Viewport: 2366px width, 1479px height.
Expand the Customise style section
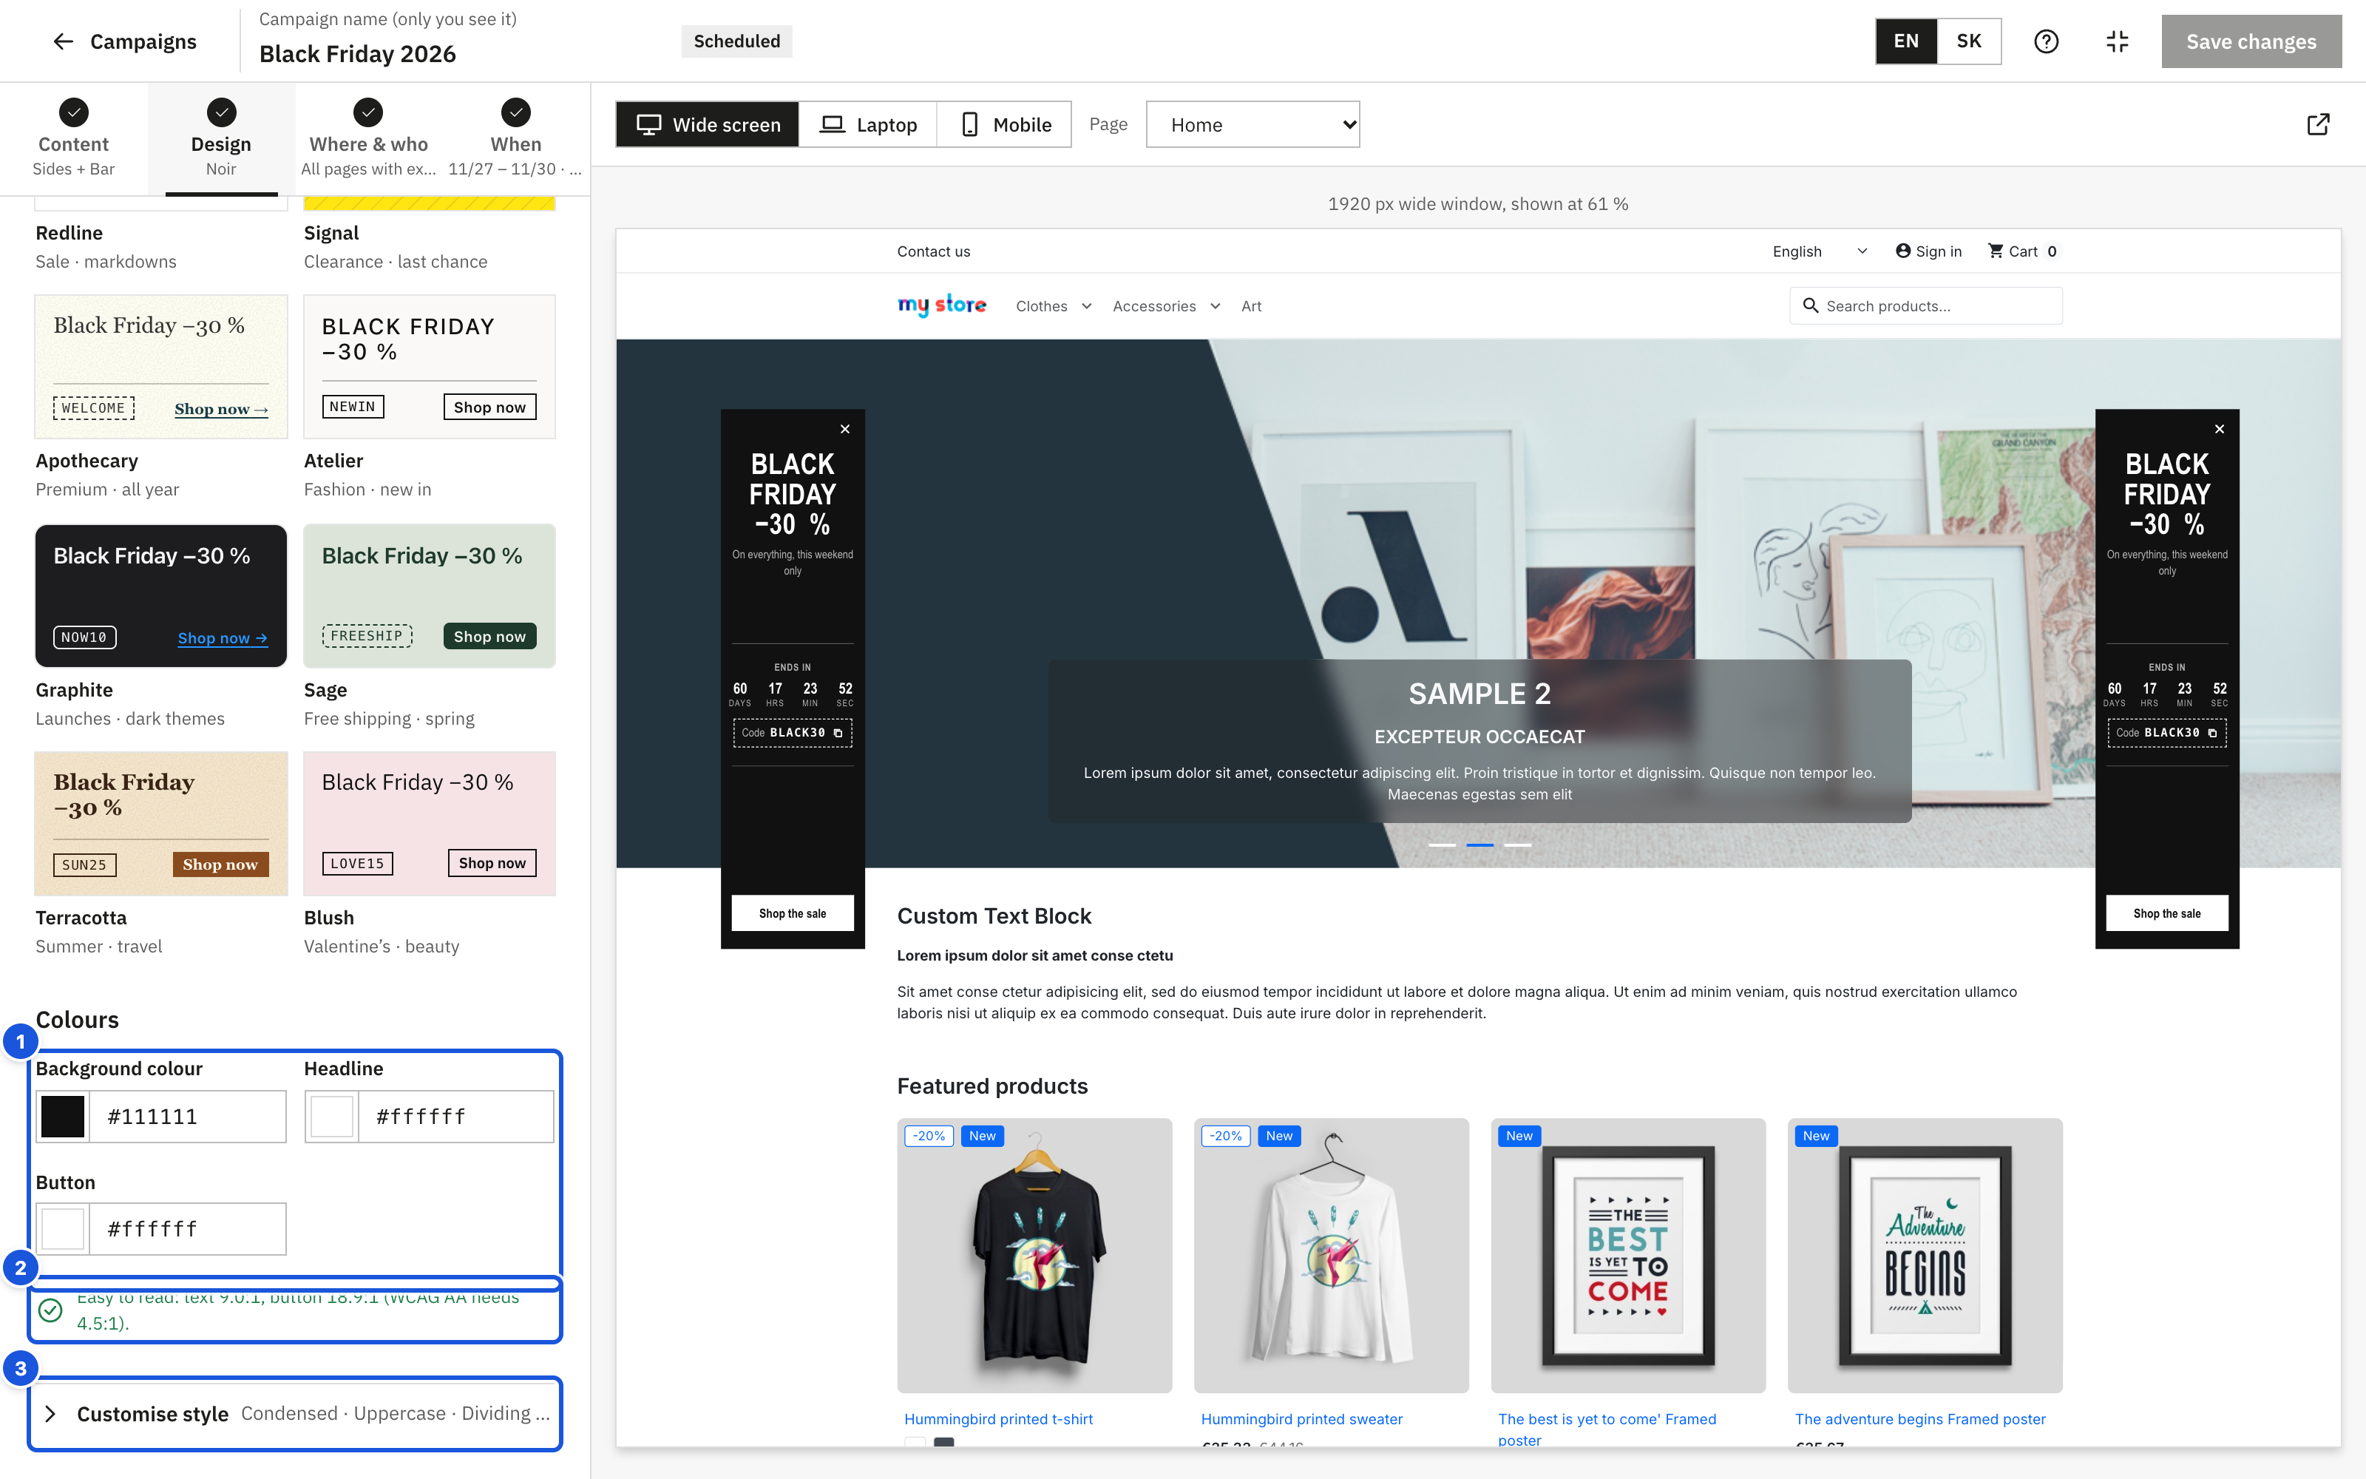pyautogui.click(x=295, y=1413)
